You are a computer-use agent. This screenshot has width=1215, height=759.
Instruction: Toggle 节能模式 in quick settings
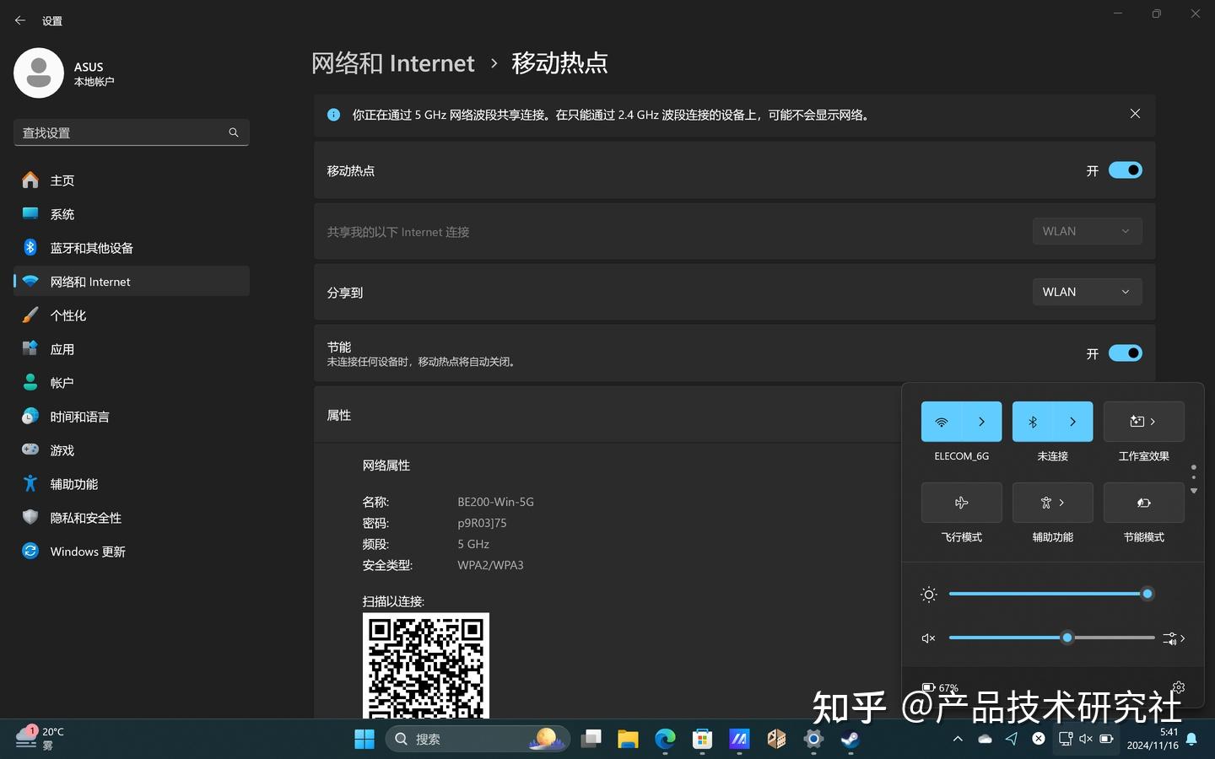tap(1143, 503)
